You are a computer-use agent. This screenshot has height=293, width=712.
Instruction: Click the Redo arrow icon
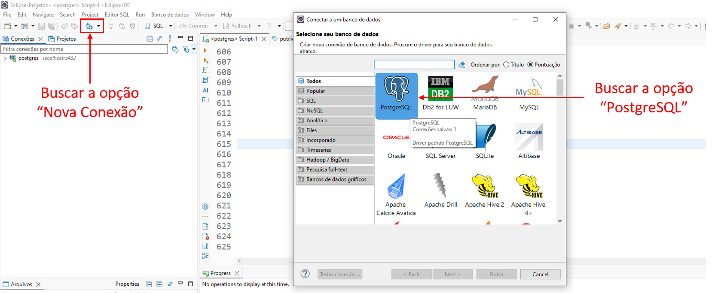tap(74, 26)
